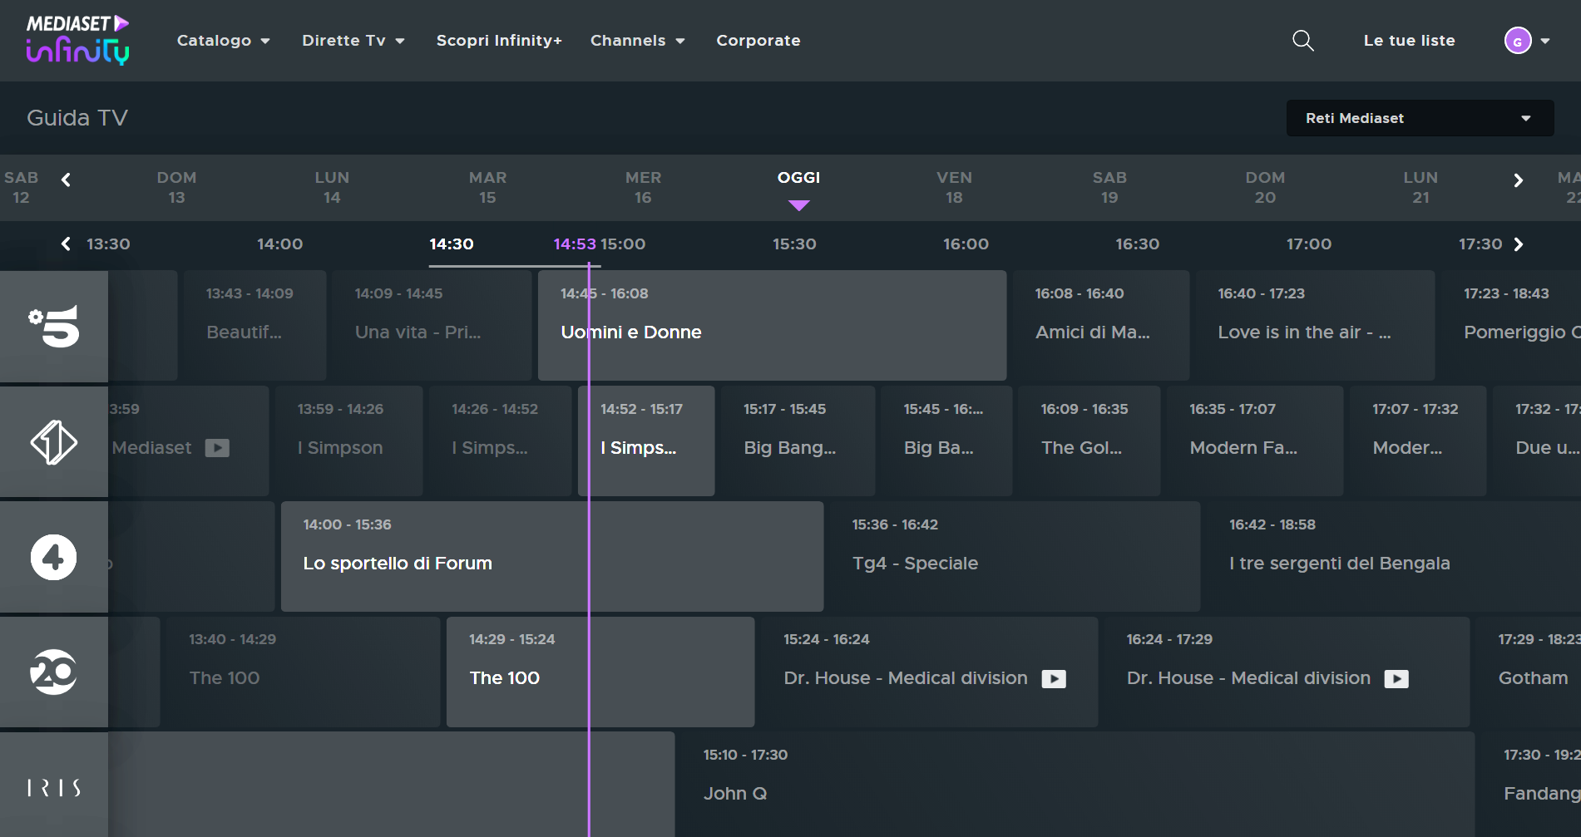Click the Mediaset Infinity logo
Viewport: 1581px width, 837px height.
click(x=77, y=39)
